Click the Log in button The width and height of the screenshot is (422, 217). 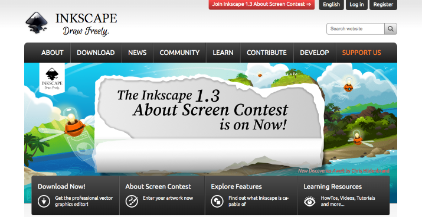[356, 5]
